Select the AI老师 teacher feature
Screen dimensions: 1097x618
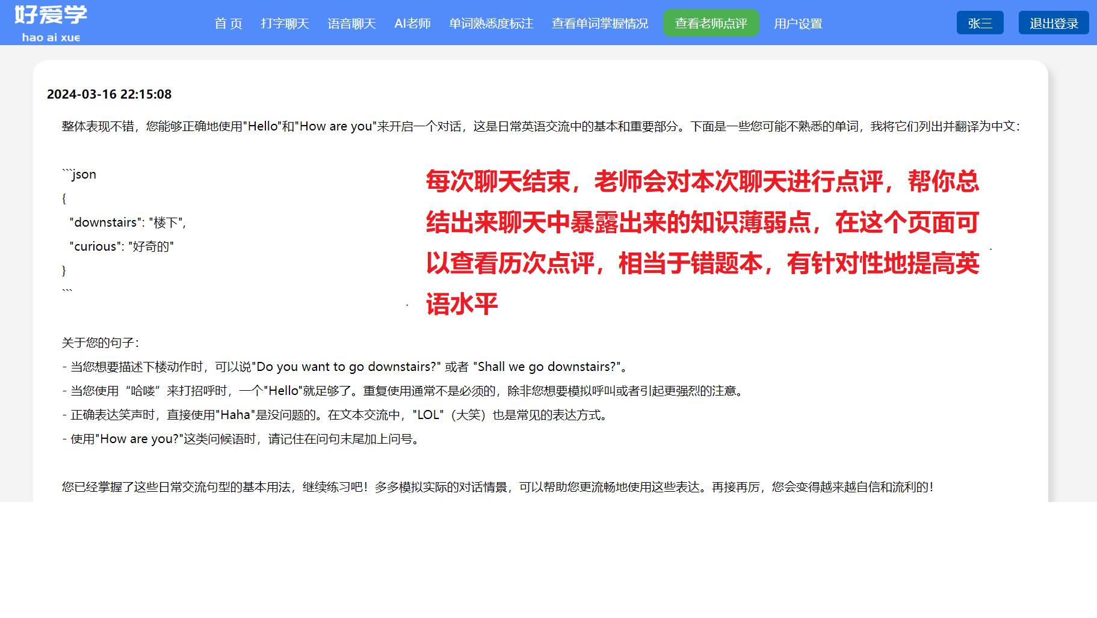(413, 23)
